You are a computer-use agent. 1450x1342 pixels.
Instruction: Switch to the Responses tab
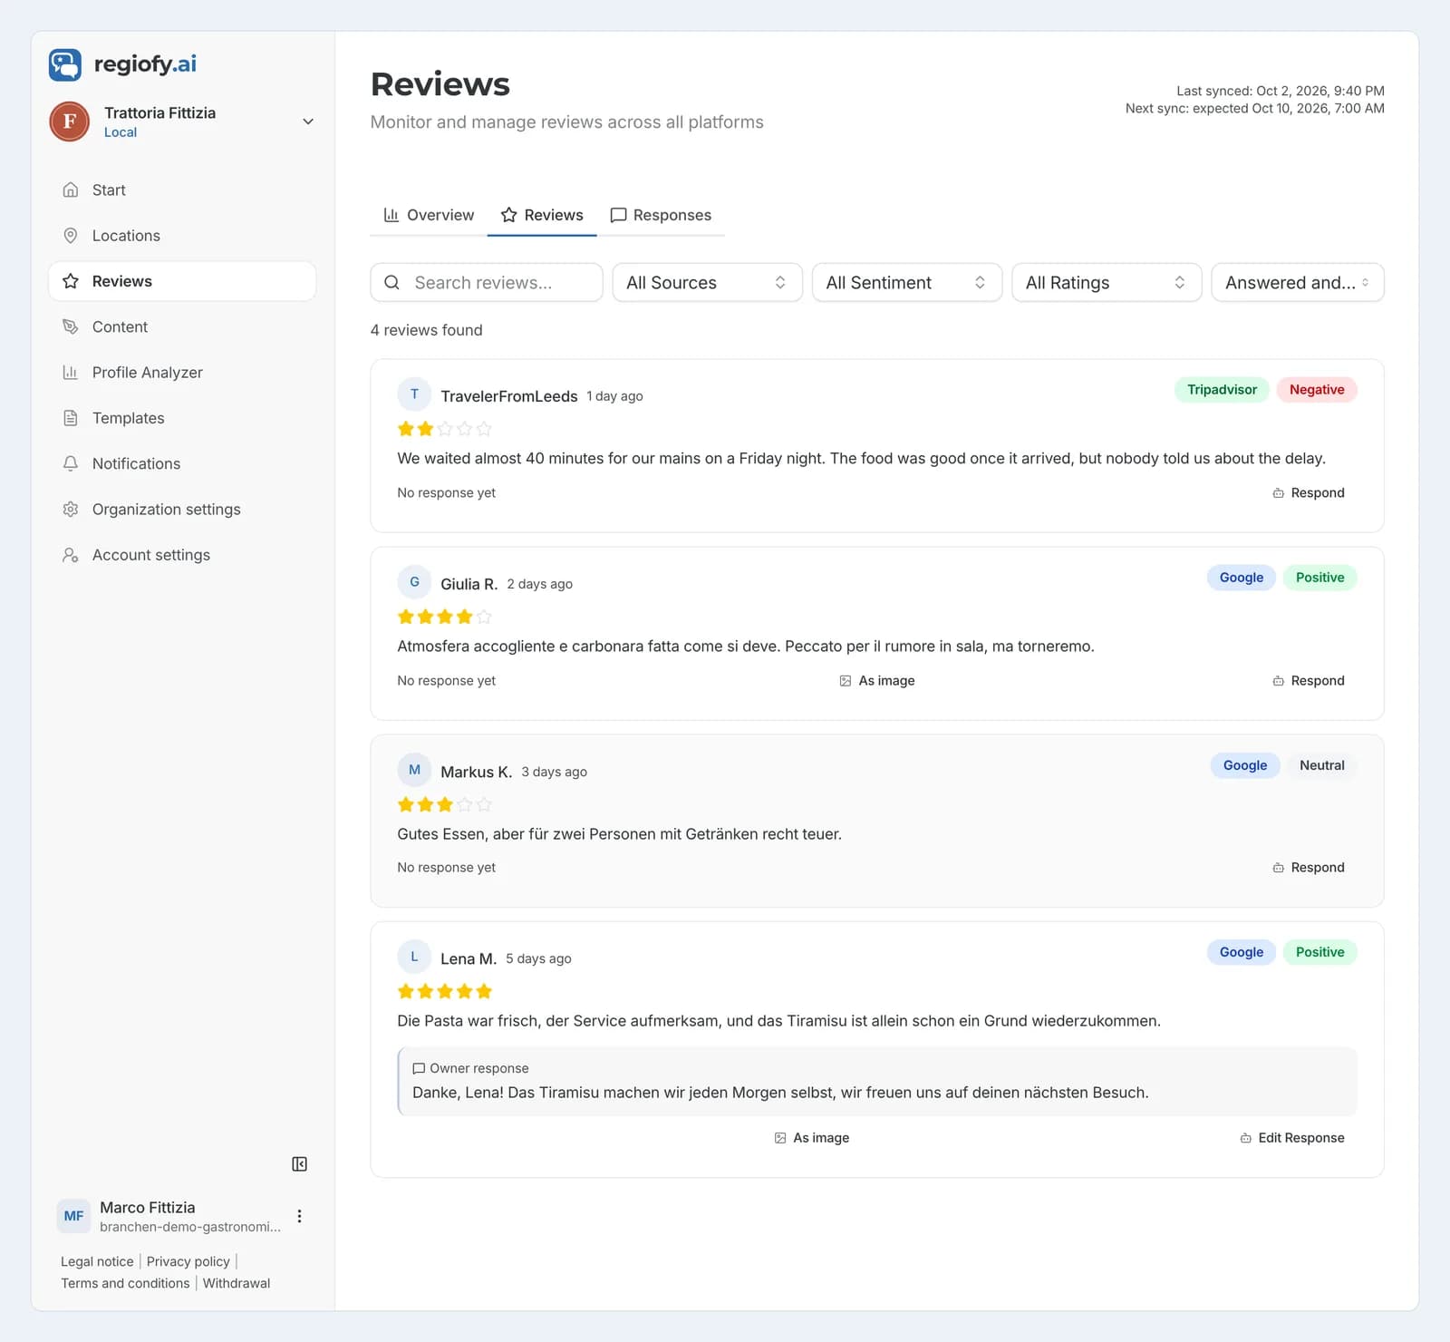661,216
